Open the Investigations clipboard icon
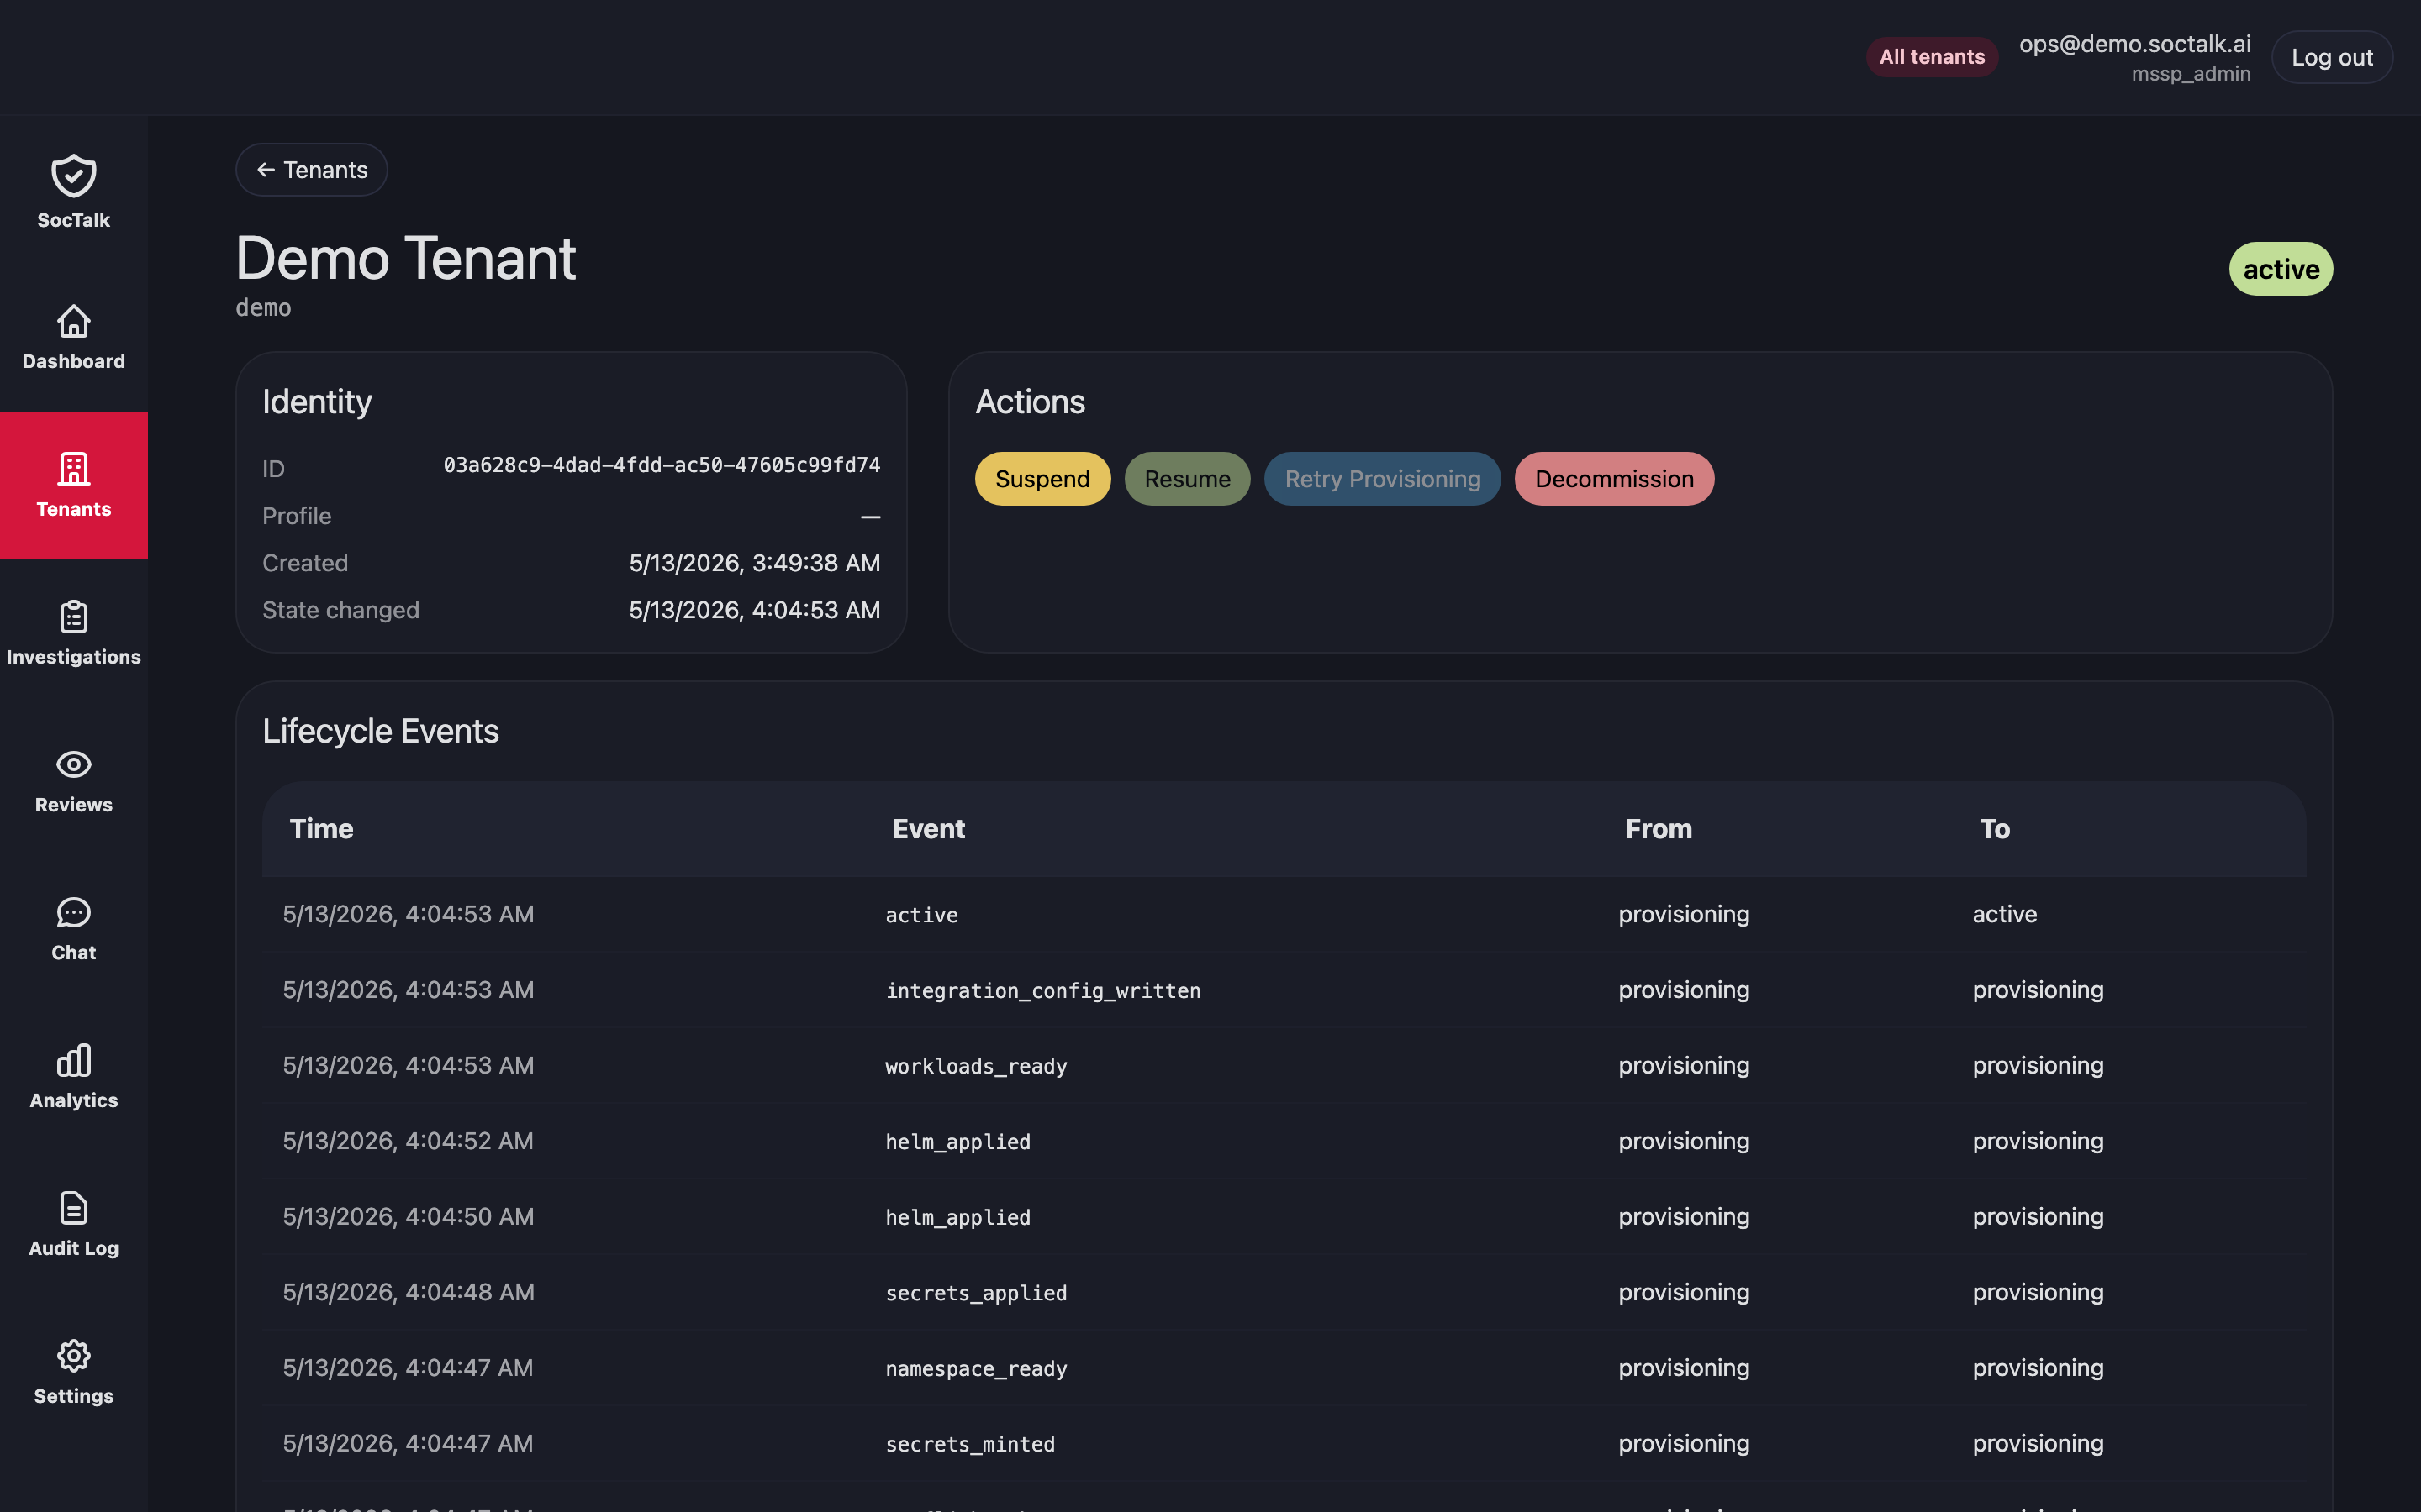Image resolution: width=2421 pixels, height=1512 pixels. (x=74, y=617)
